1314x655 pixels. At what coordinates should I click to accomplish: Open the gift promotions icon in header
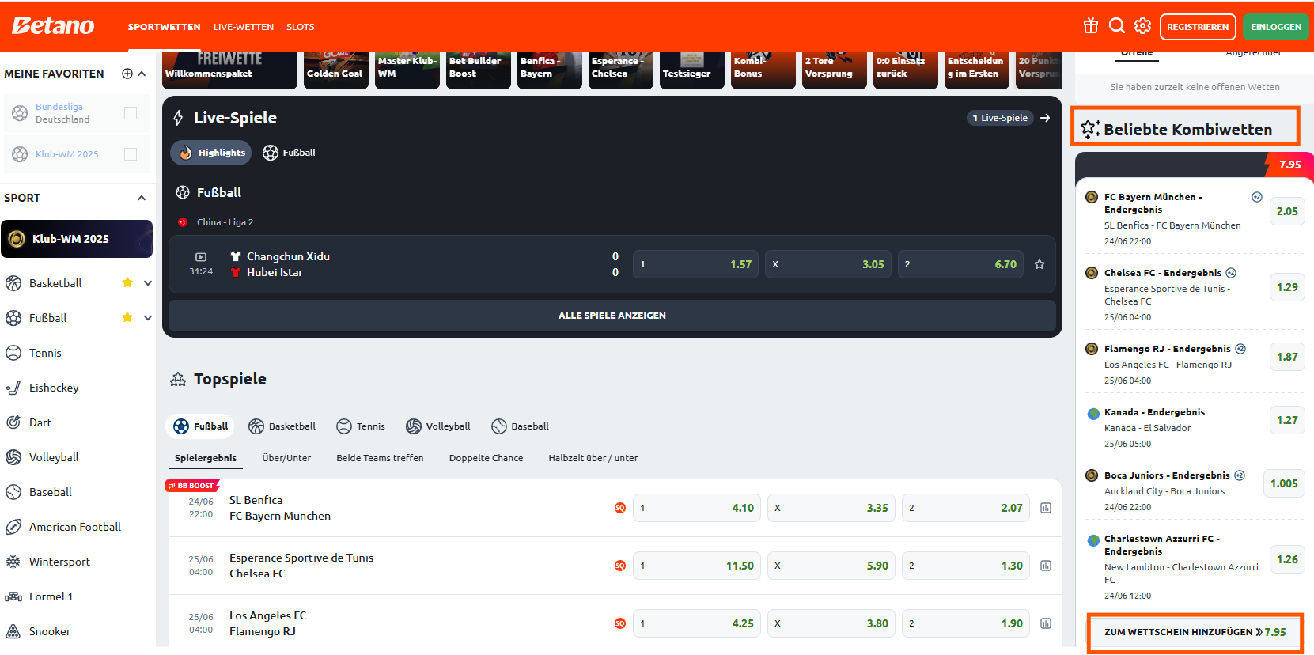[x=1091, y=26]
